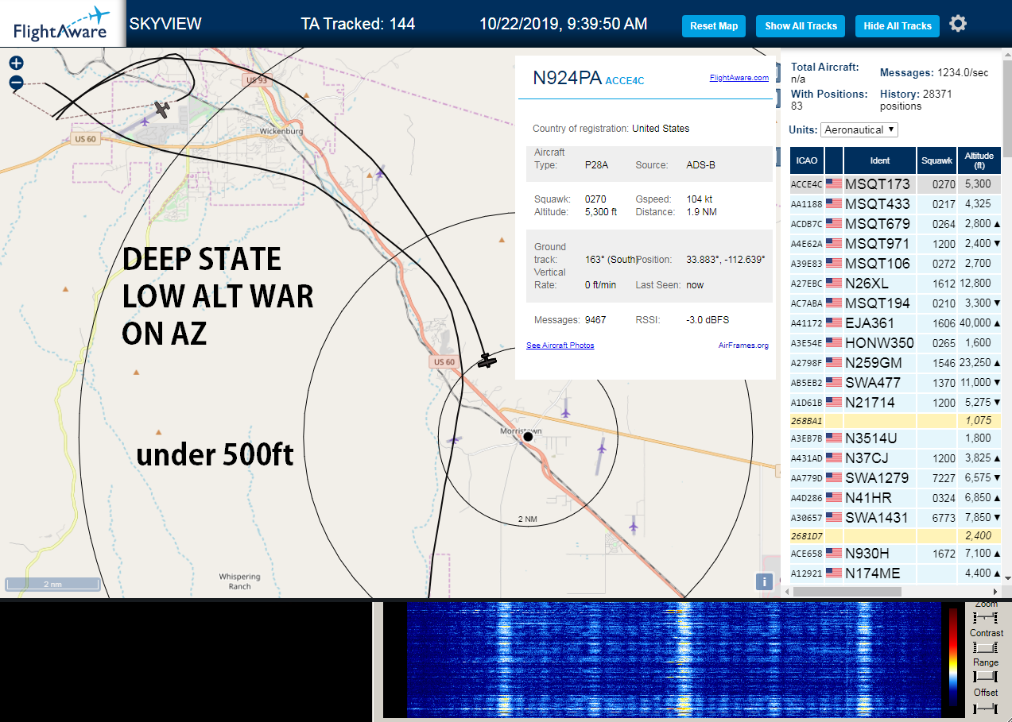Select the SWA1279 row

(x=896, y=478)
